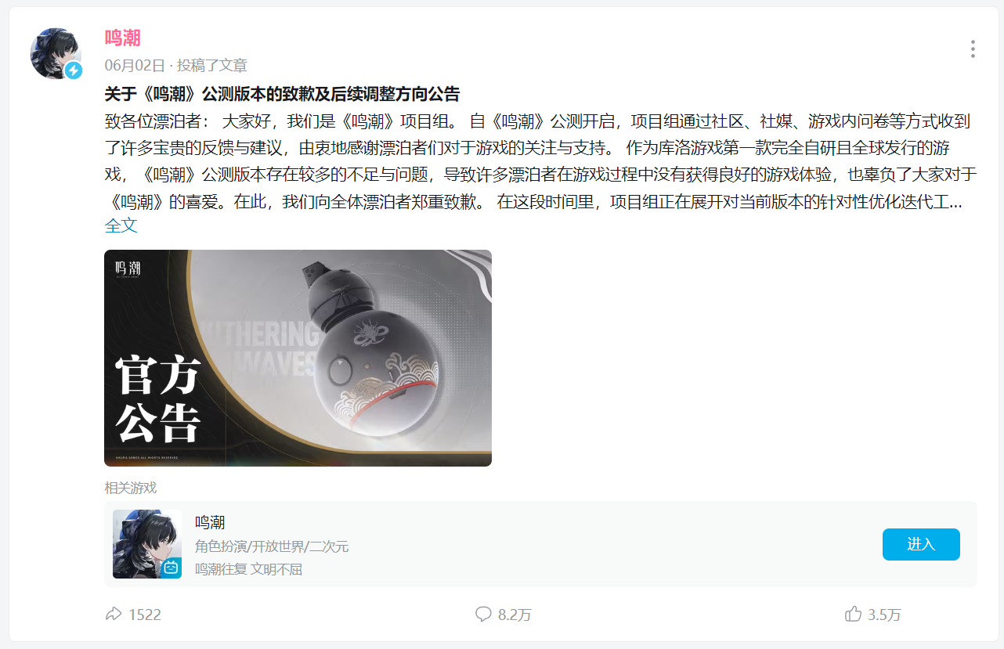The image size is (1004, 649).
Task: Open the three-dot more options menu
Action: (x=972, y=49)
